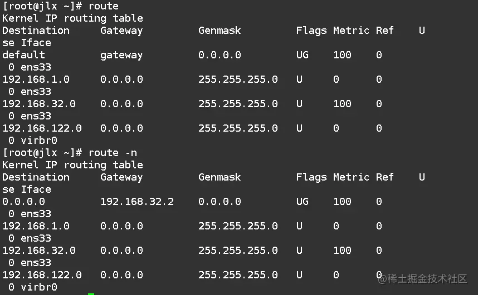Click the second 'Kernel IP routing table' heading
The height and width of the screenshot is (295, 478).
click(x=72, y=165)
